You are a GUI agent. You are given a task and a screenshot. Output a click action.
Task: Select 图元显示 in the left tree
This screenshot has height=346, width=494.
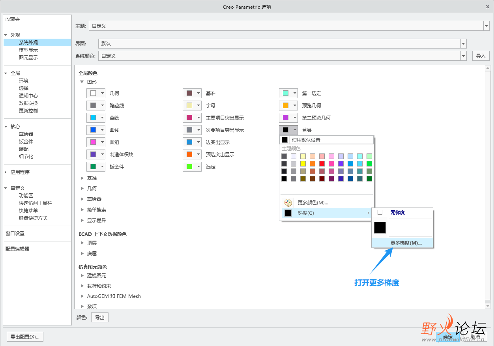pos(28,58)
